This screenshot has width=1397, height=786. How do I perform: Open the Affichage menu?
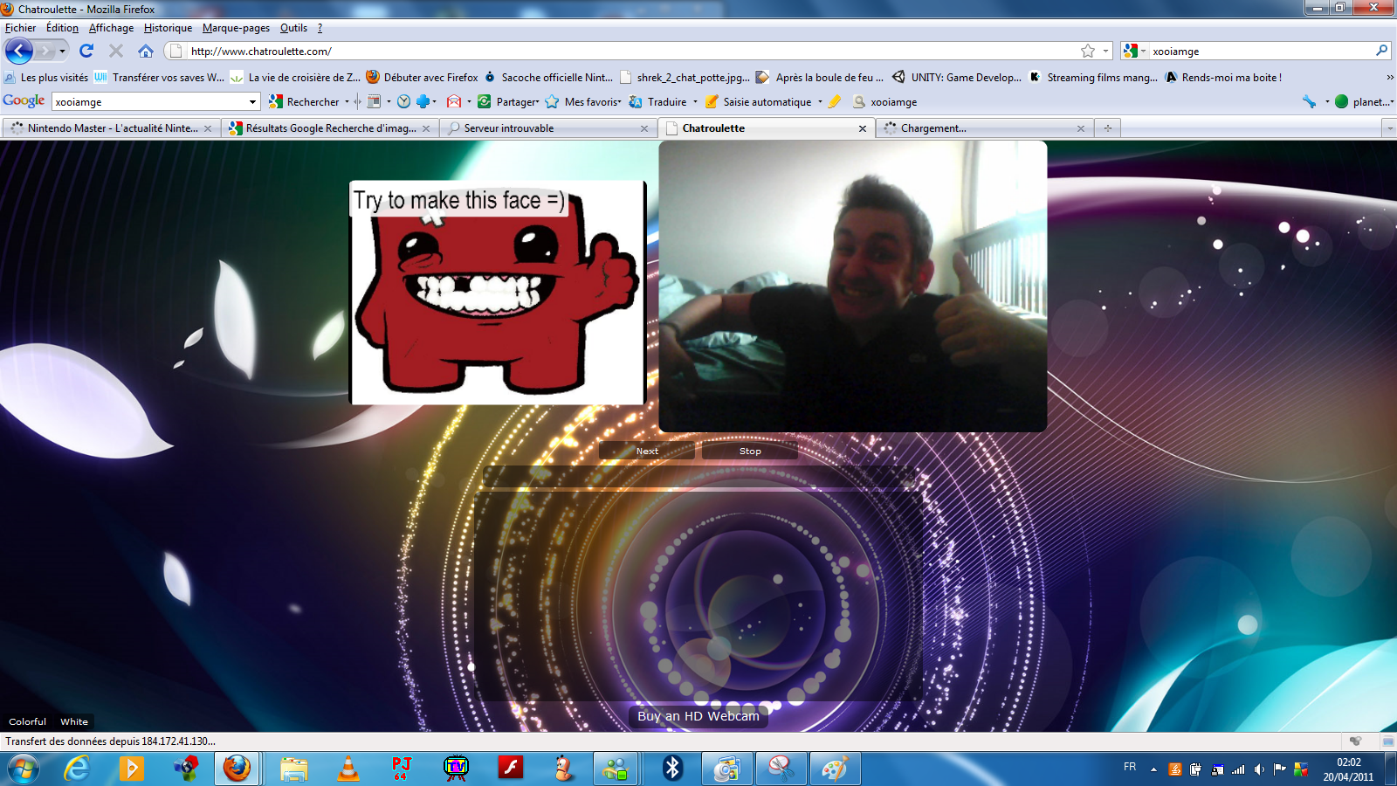click(x=111, y=28)
